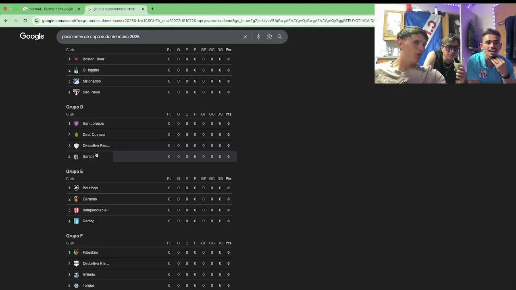Click Grêmio club crest
The width and height of the screenshot is (516, 290).
[x=76, y=274]
